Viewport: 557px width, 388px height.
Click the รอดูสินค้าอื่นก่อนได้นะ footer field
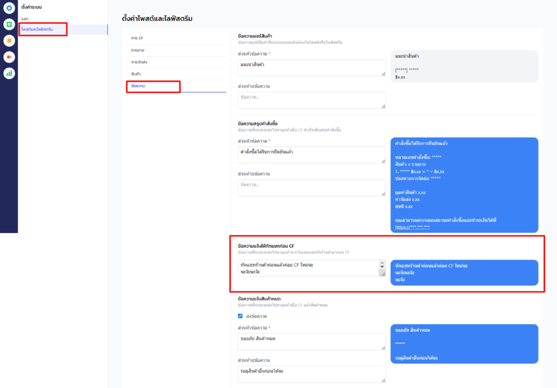point(312,374)
